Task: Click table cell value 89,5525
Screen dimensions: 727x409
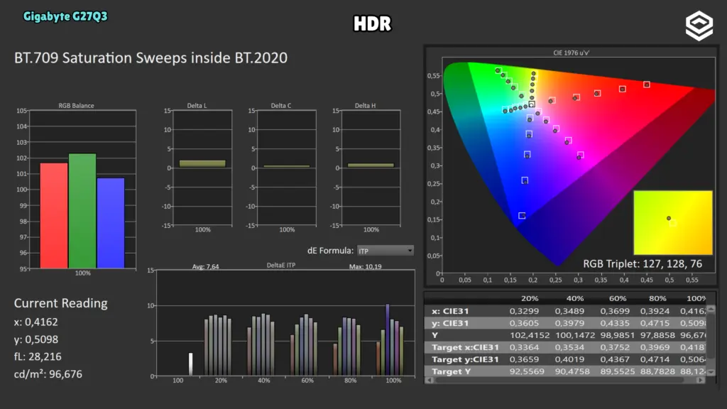Action: tap(618, 371)
